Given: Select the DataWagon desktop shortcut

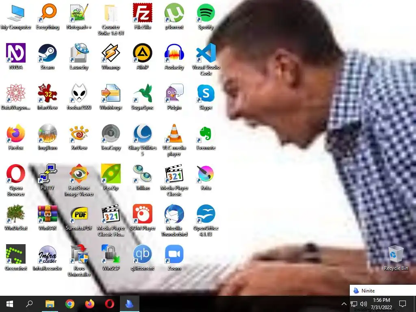Looking at the screenshot, I should point(16,97).
